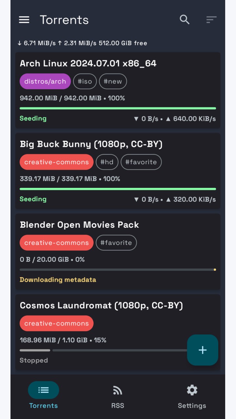Open the Big Buck Bunny torrent
The image size is (236, 419).
[118, 171]
